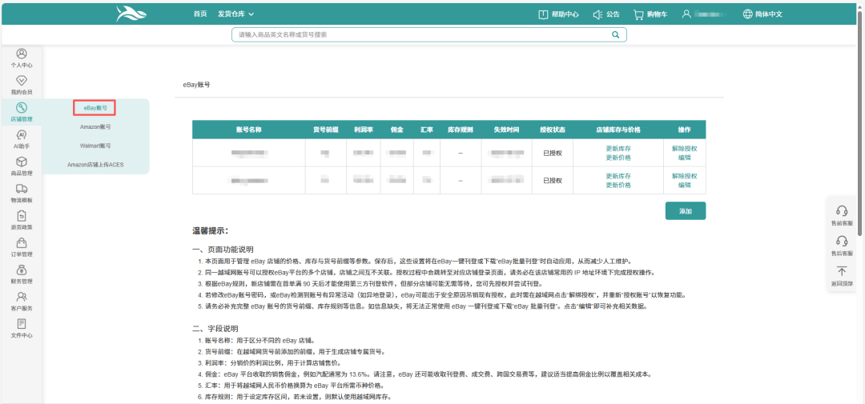Click 更新价格 in the second row
865x404 pixels.
click(x=618, y=185)
